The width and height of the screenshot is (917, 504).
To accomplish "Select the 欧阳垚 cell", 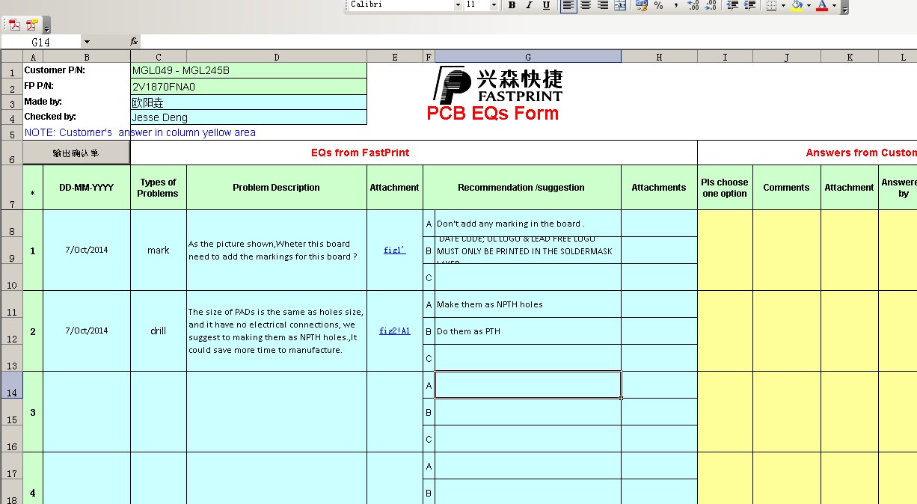I will 248,102.
